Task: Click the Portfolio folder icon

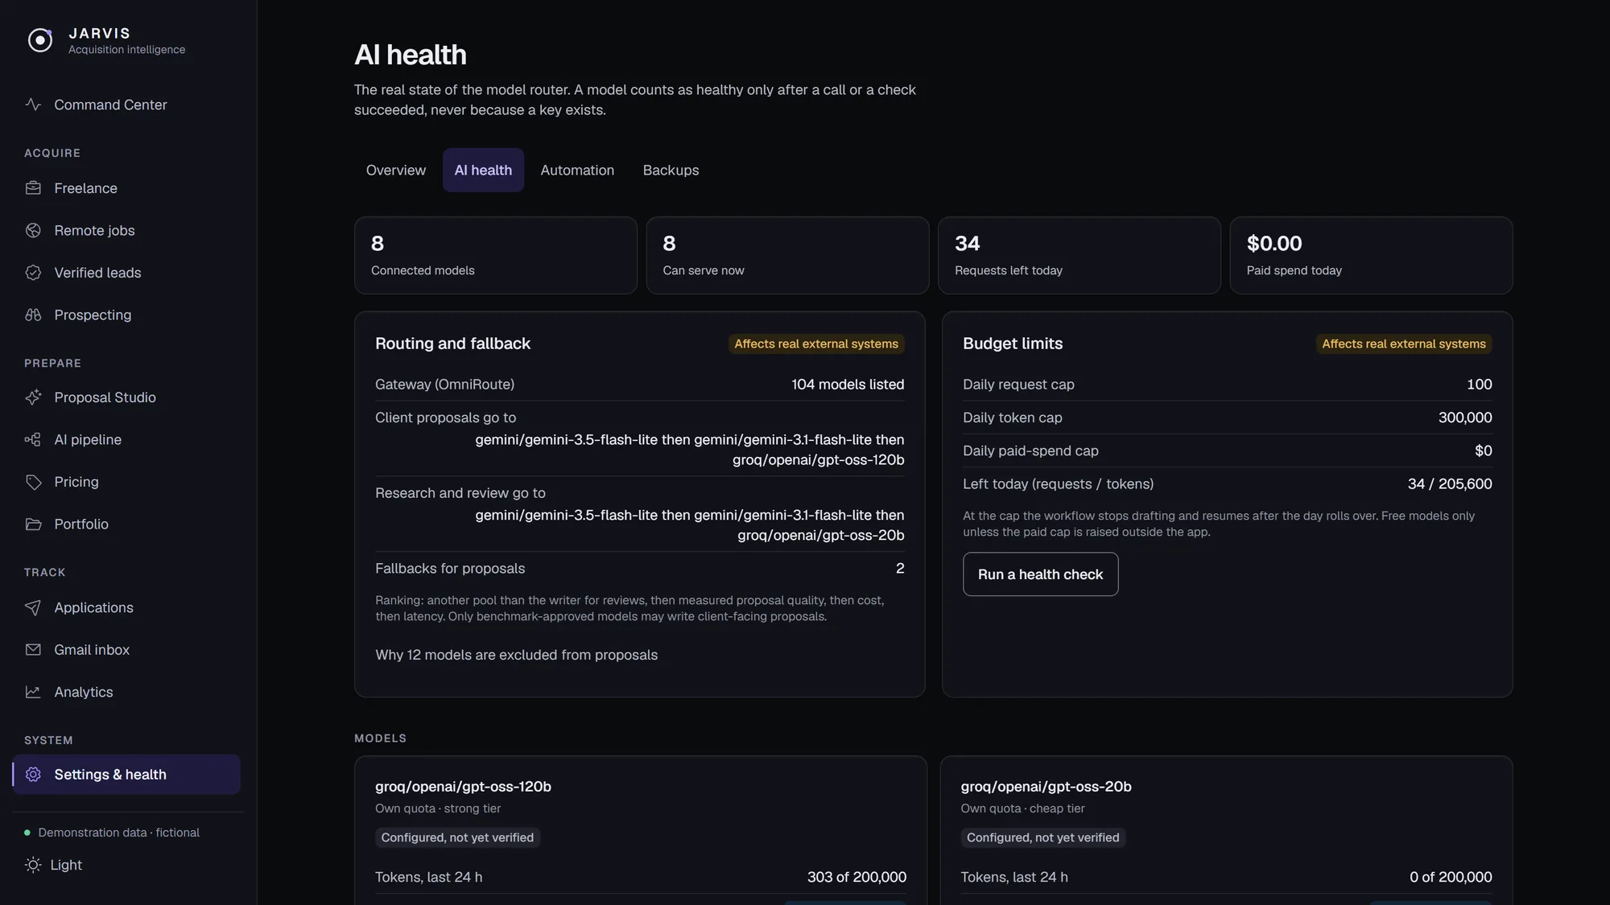Action: 33,524
